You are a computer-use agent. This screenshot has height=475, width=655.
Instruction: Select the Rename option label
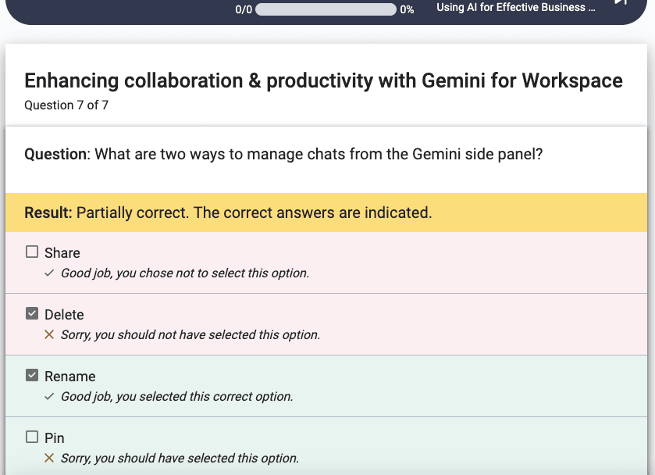70,377
